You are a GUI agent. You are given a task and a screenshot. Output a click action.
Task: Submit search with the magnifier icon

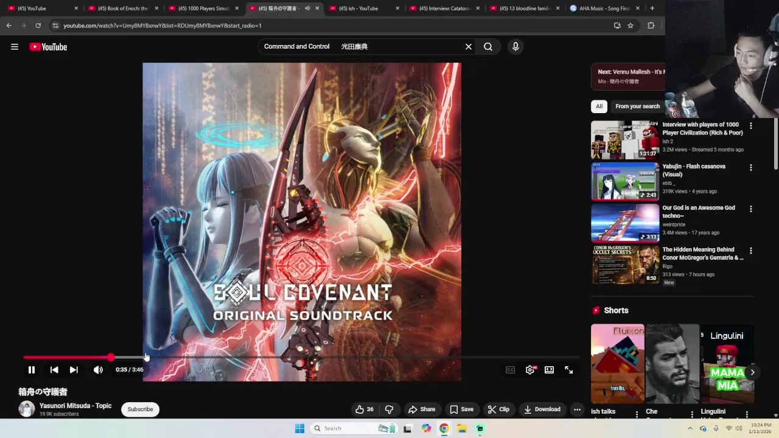[x=488, y=46]
